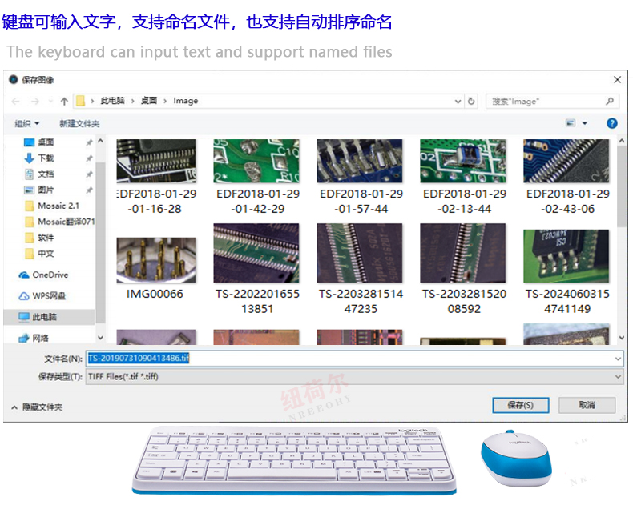Open the 保存类型 TIFF Files dropdown
The width and height of the screenshot is (633, 505).
[354, 377]
